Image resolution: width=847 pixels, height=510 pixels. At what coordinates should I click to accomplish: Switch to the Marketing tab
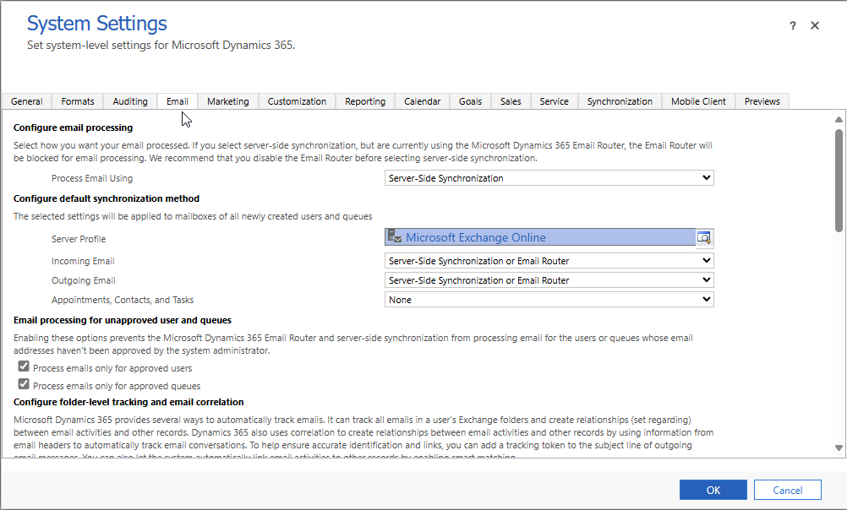(228, 101)
